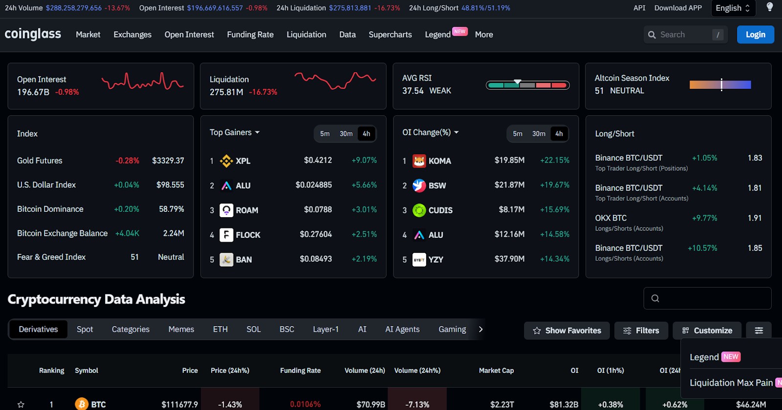The height and width of the screenshot is (410, 782).
Task: Switch to the Categories tab
Action: 130,329
